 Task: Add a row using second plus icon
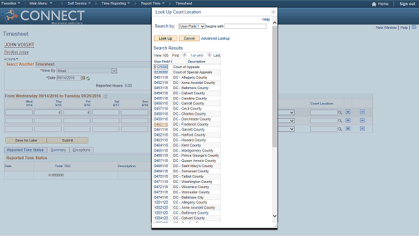[x=348, y=121]
